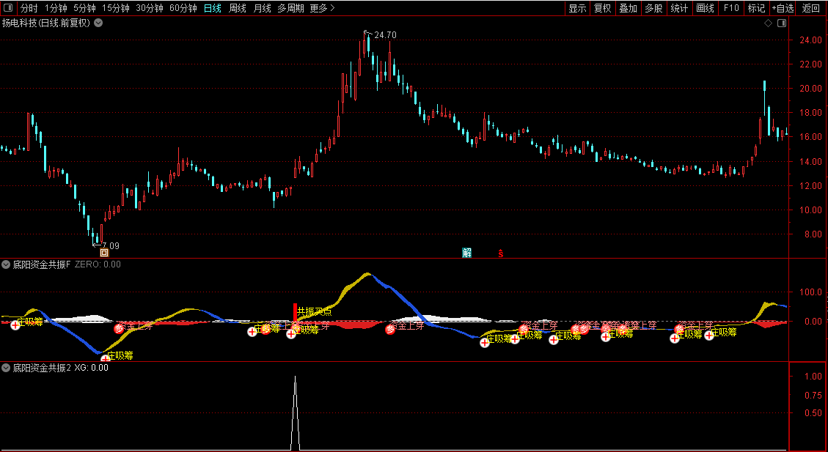Image resolution: width=828 pixels, height=452 pixels.
Task: Toggle the left sidebar panel icon
Action: pos(7,8)
